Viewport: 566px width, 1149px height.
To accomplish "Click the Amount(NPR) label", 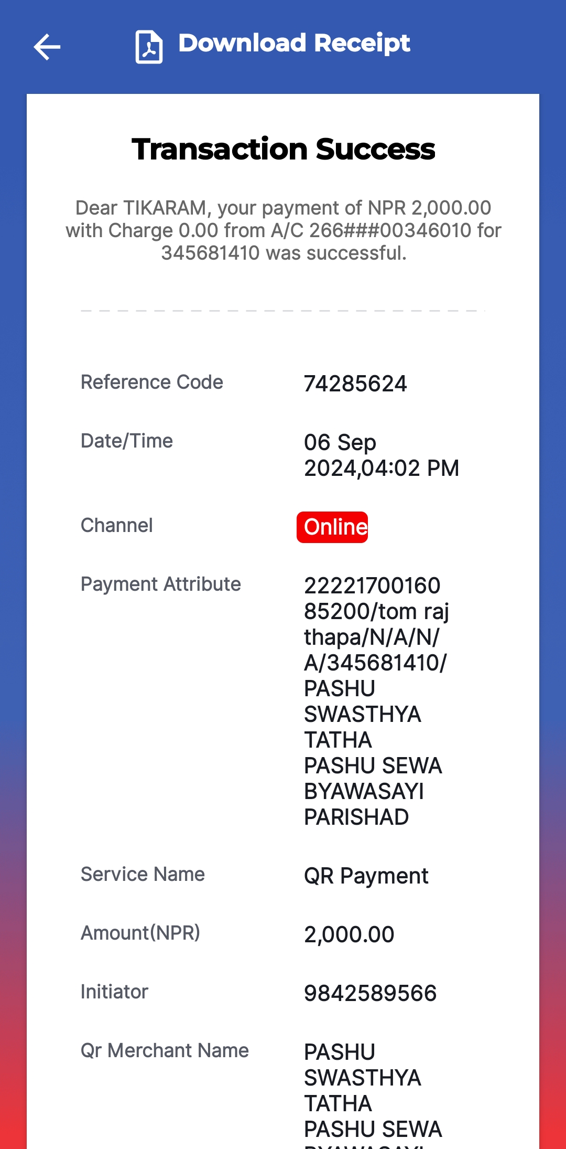I will pos(140,933).
